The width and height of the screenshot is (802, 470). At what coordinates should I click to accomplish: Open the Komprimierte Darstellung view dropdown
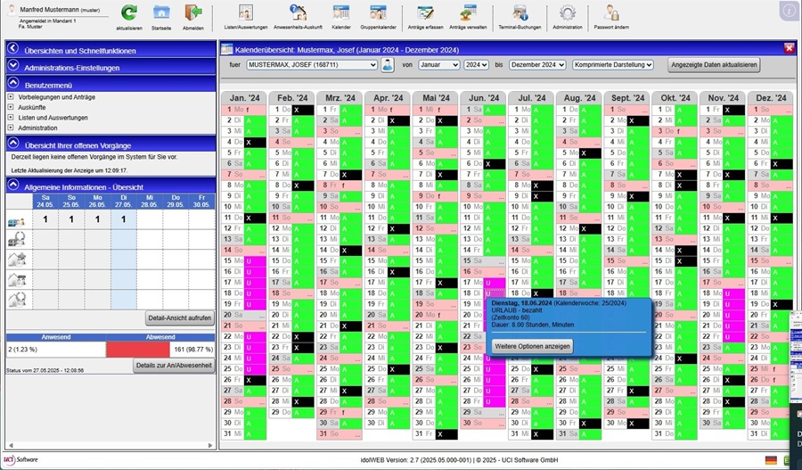pyautogui.click(x=612, y=65)
